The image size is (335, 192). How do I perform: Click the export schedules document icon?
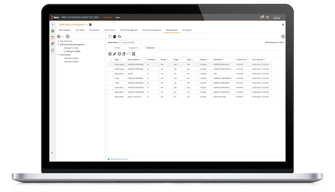(x=133, y=54)
